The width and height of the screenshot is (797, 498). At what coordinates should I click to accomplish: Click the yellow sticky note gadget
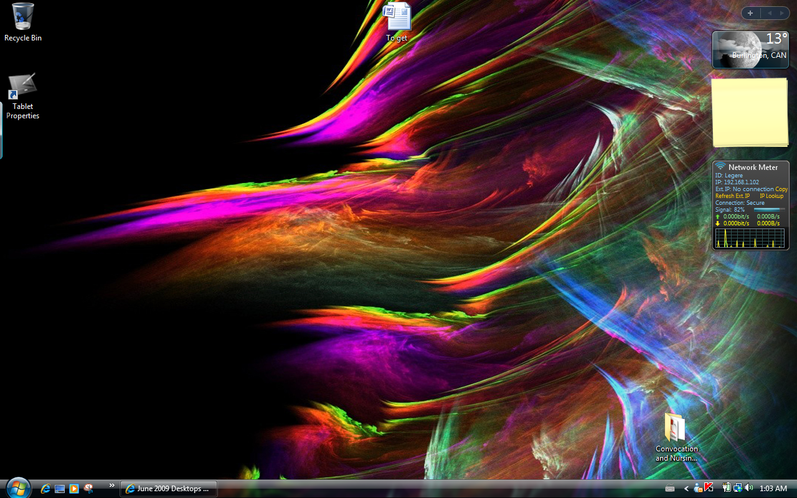[750, 112]
